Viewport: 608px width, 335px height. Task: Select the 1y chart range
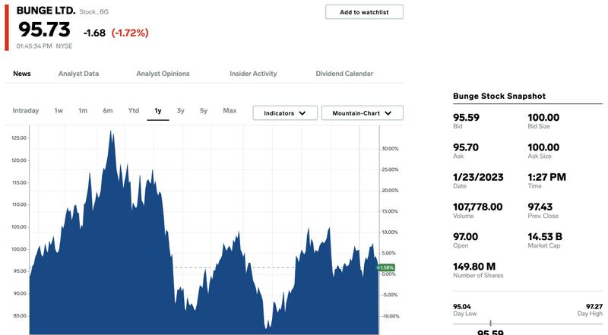158,111
